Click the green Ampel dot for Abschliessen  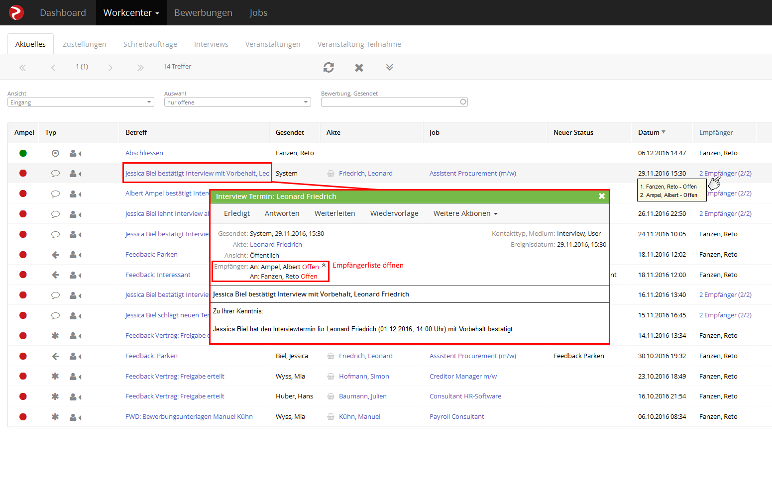pyautogui.click(x=23, y=153)
